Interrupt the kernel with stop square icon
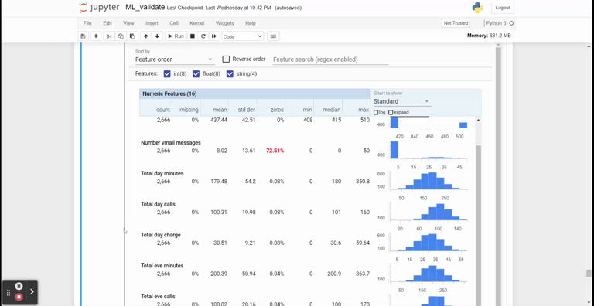This screenshot has width=594, height=306. coord(193,36)
